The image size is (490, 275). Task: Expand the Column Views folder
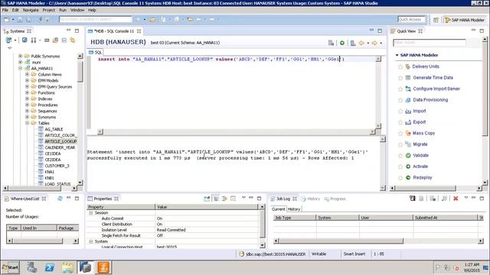click(28, 75)
